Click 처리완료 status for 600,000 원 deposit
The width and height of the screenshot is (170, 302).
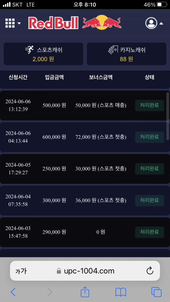[x=149, y=137]
